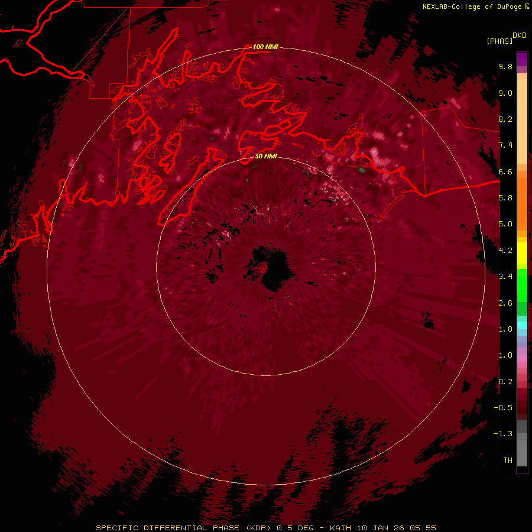Viewport: 532px width, 532px height.
Task: Click the DKD product code label
Action: 520,35
